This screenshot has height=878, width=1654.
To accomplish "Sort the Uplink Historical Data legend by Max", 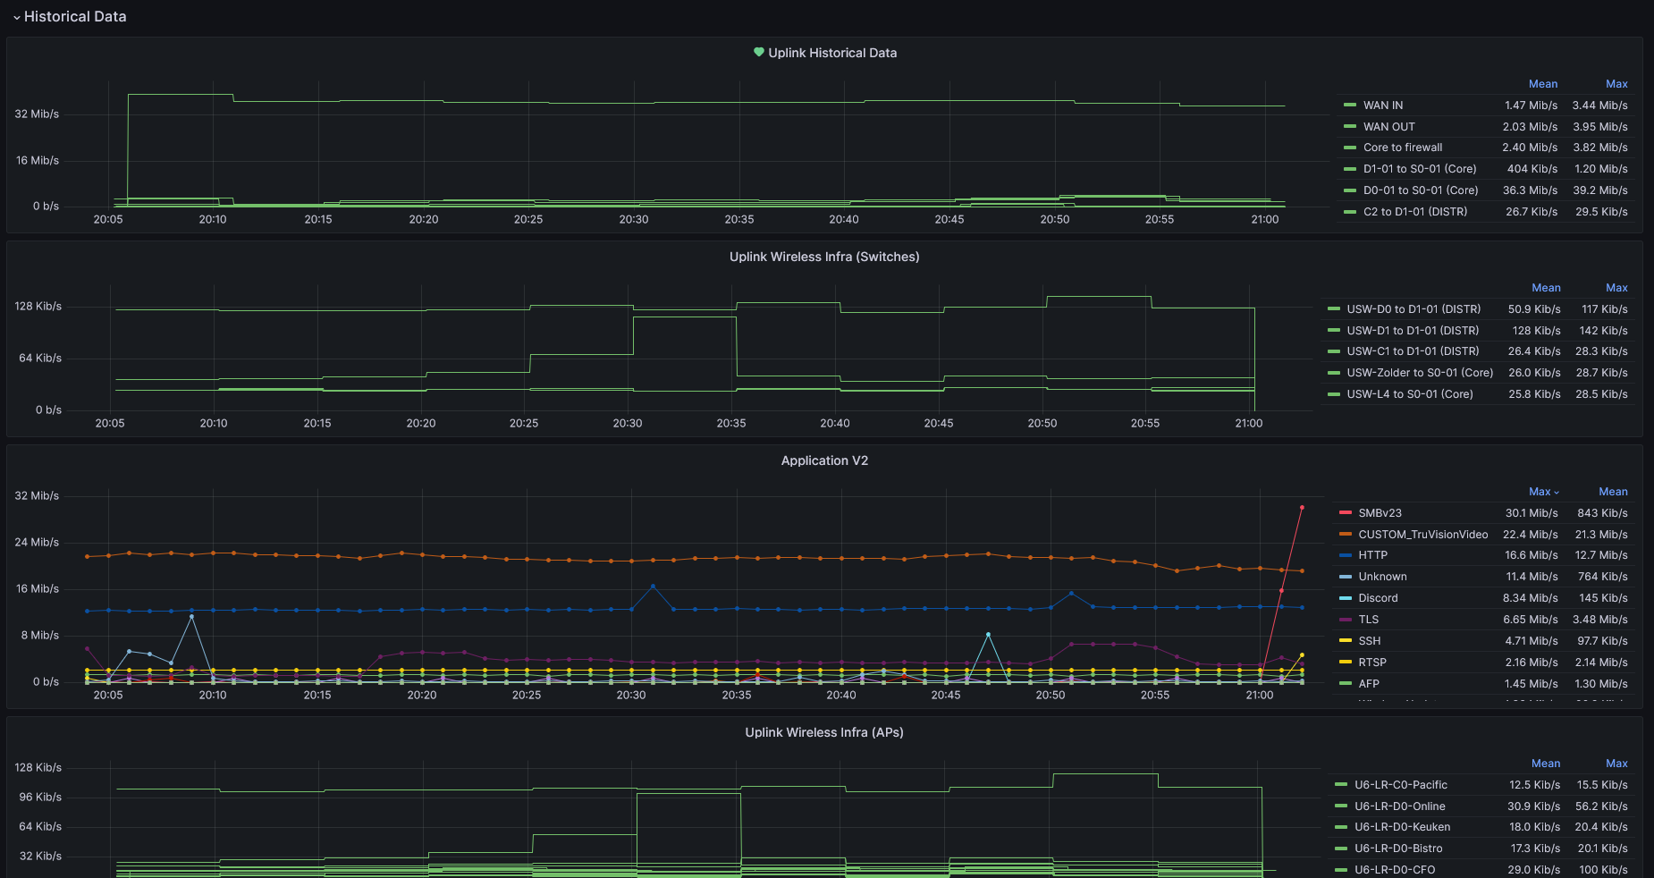I will [1616, 83].
